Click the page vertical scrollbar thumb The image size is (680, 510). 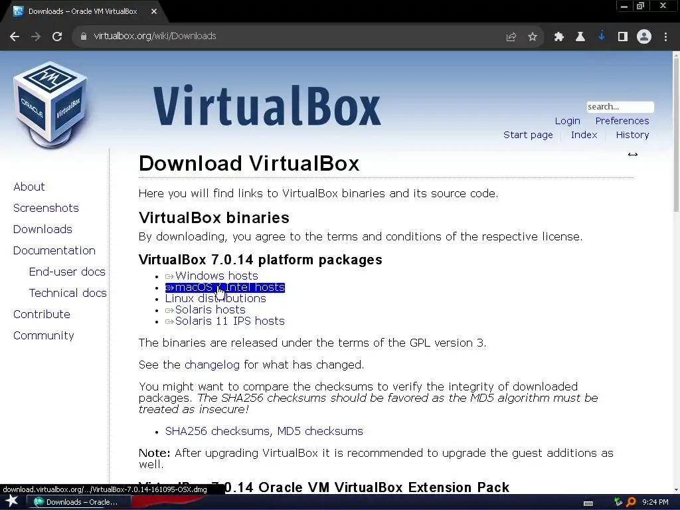point(676,134)
